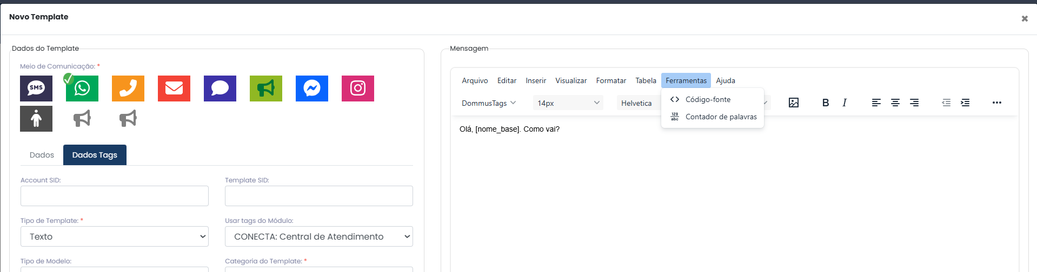Open the three-dot more toolbar options
This screenshot has width=1037, height=272.
pyautogui.click(x=997, y=103)
